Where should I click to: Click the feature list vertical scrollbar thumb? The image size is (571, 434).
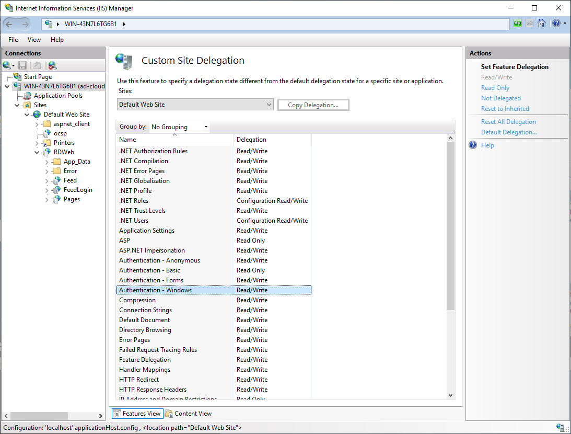[450, 226]
